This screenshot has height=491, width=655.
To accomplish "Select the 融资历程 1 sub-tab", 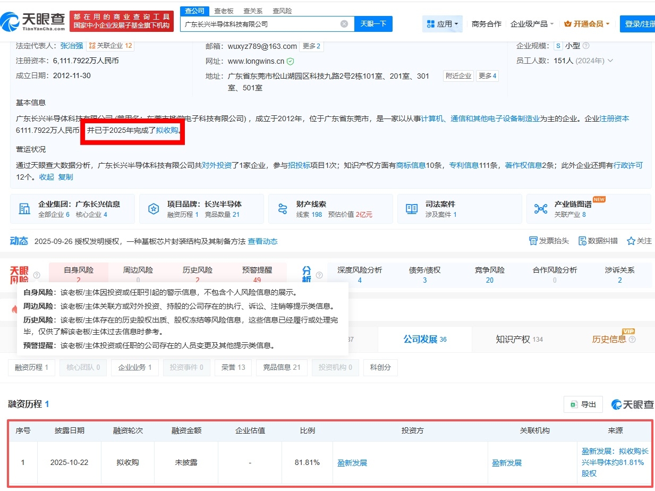I will pyautogui.click(x=31, y=367).
